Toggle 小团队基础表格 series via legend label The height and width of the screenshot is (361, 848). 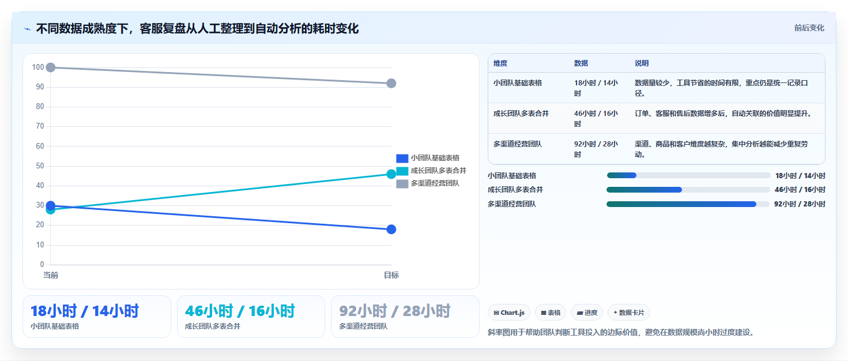435,158
